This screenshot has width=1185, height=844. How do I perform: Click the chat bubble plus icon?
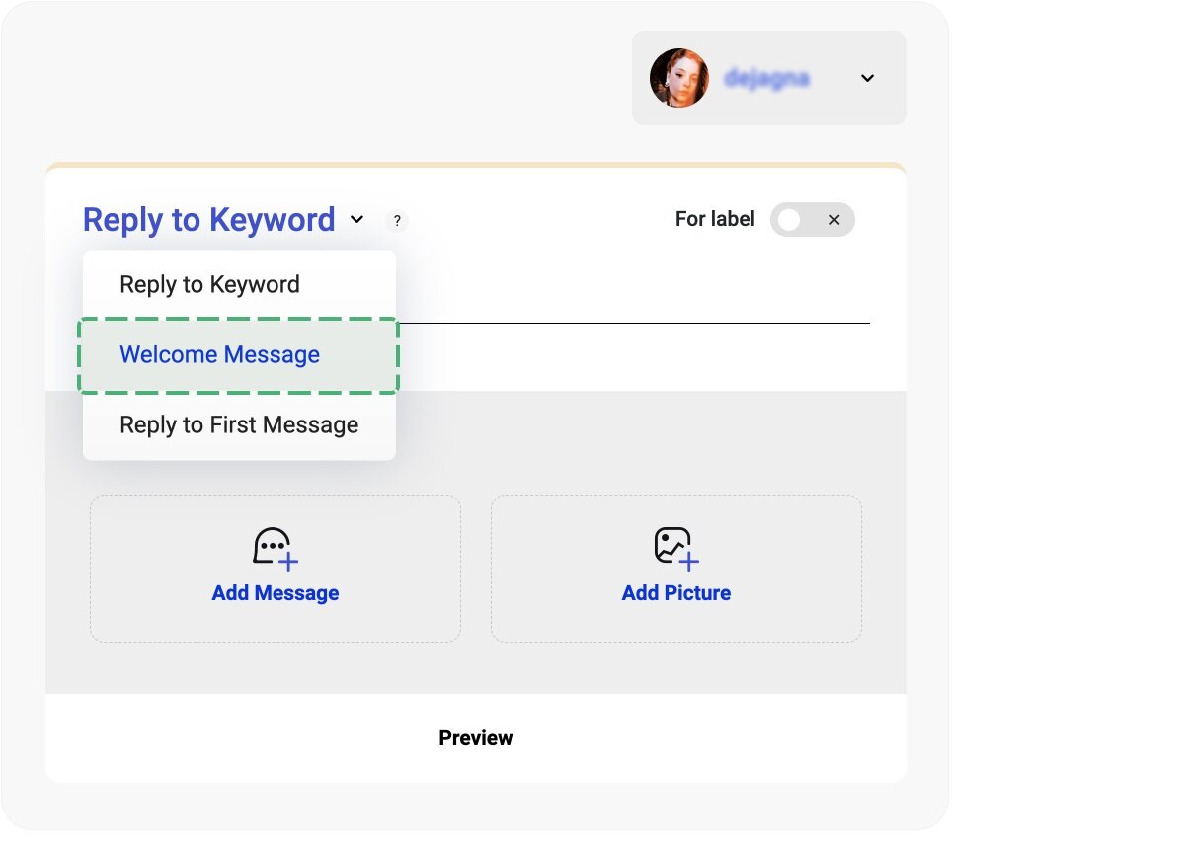pyautogui.click(x=275, y=548)
